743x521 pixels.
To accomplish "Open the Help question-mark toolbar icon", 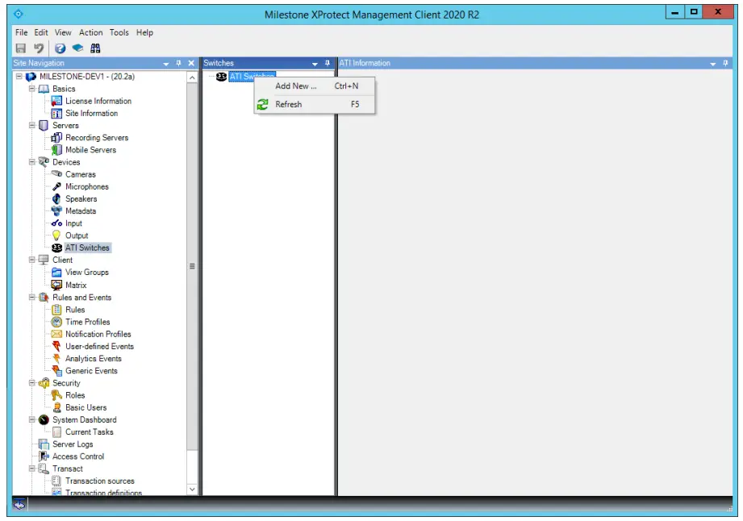I will coord(61,48).
